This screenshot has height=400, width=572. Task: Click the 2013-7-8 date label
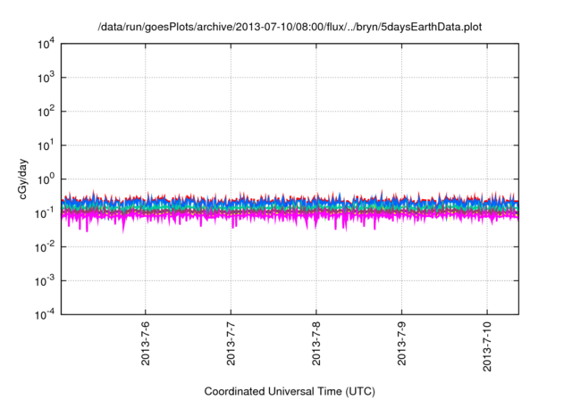click(315, 344)
